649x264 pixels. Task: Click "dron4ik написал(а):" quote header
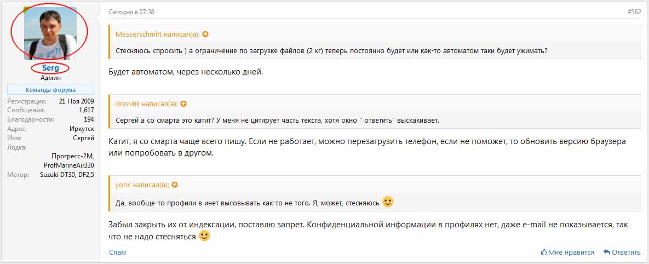(x=147, y=104)
